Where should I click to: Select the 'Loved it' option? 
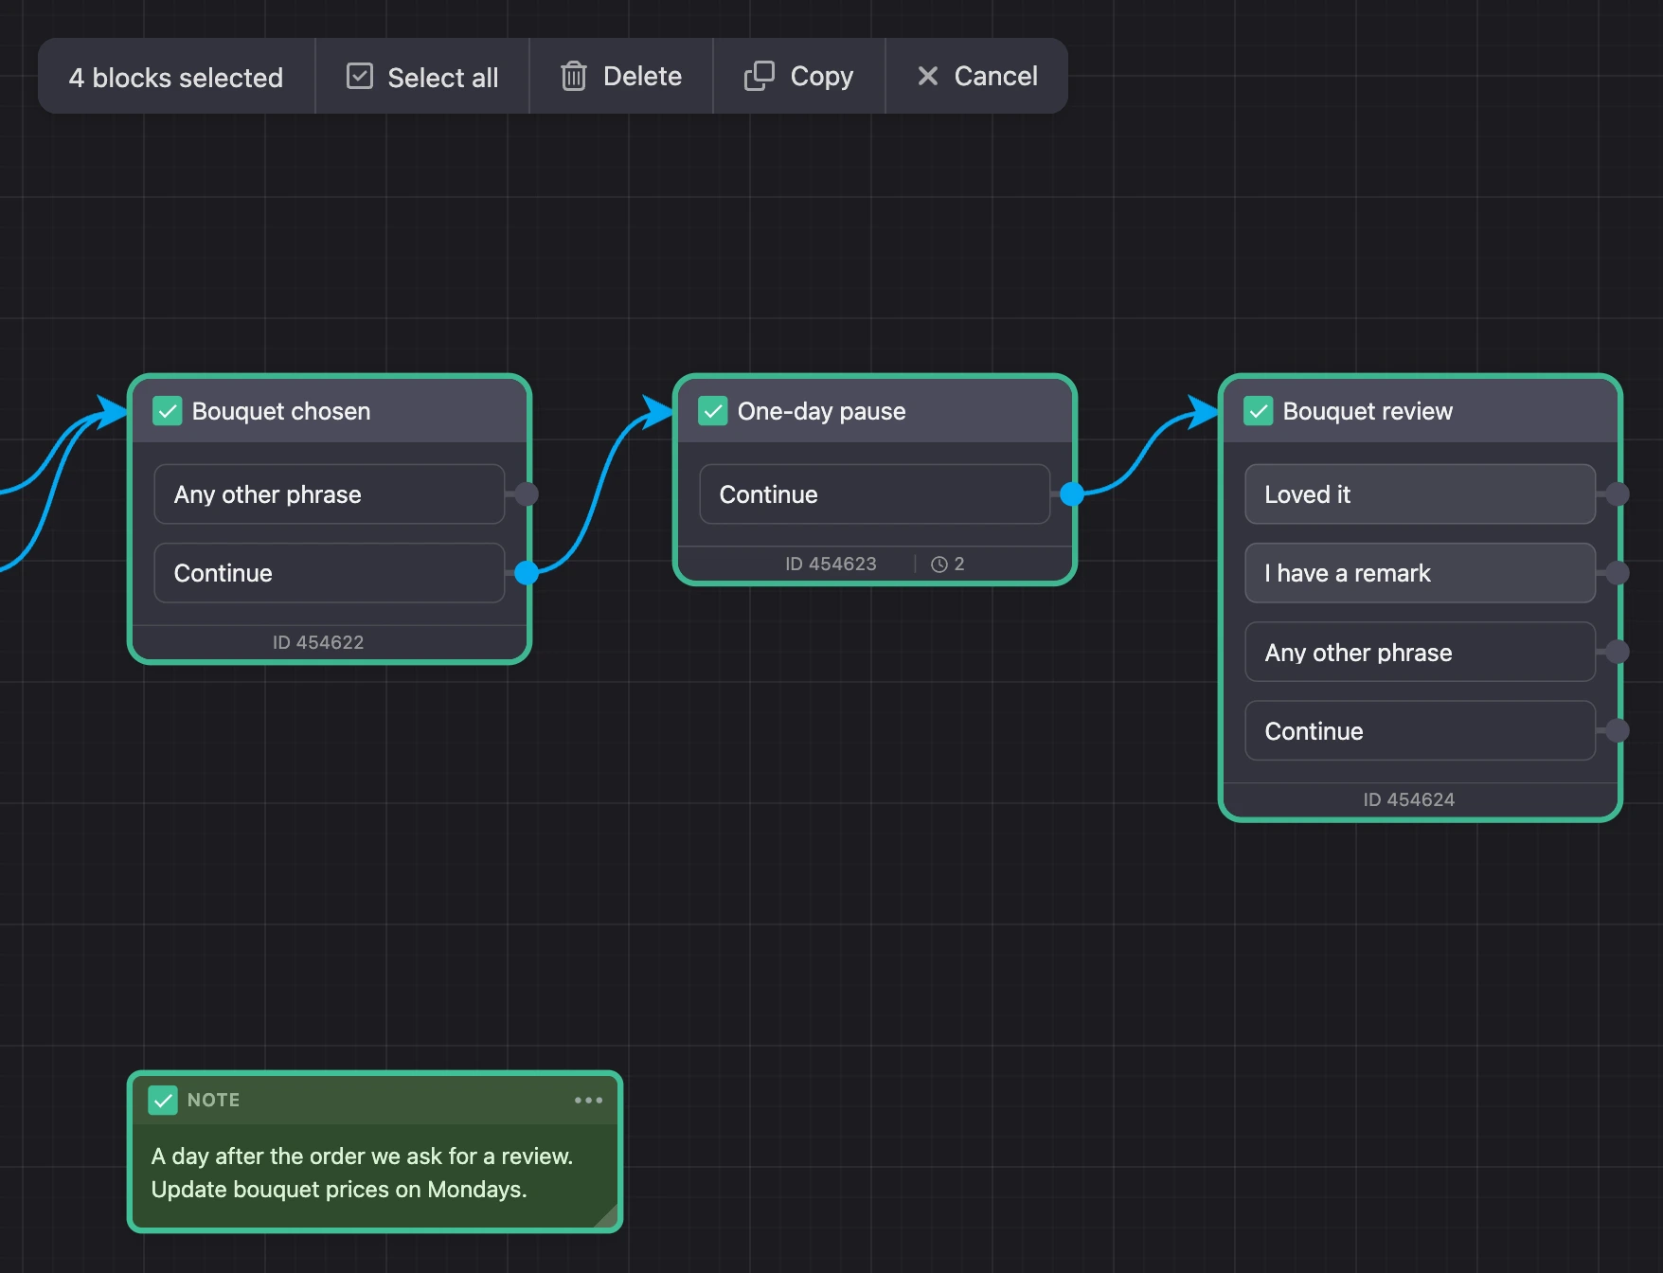1421,494
